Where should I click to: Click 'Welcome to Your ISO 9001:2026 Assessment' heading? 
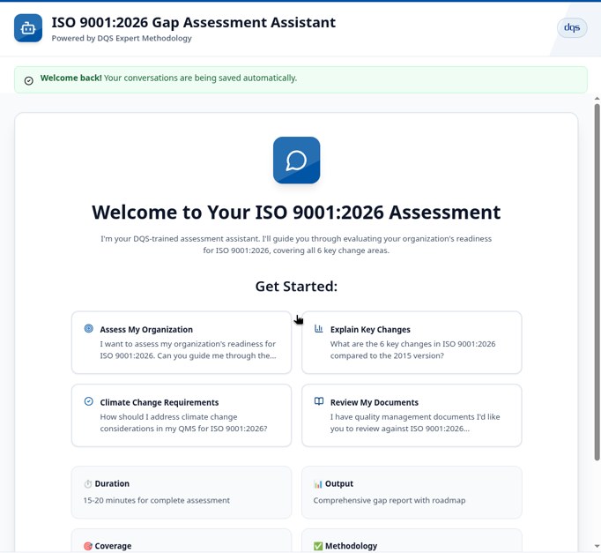[296, 212]
